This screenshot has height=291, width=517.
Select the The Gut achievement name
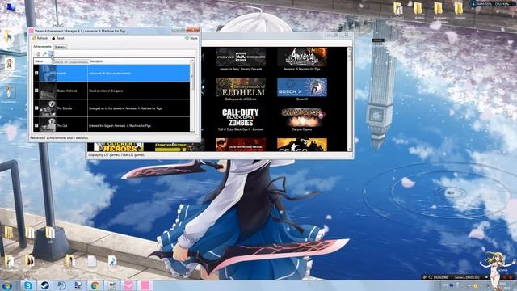62,126
